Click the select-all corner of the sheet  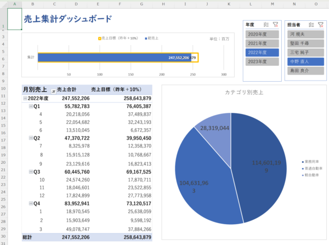(x=3, y=4)
